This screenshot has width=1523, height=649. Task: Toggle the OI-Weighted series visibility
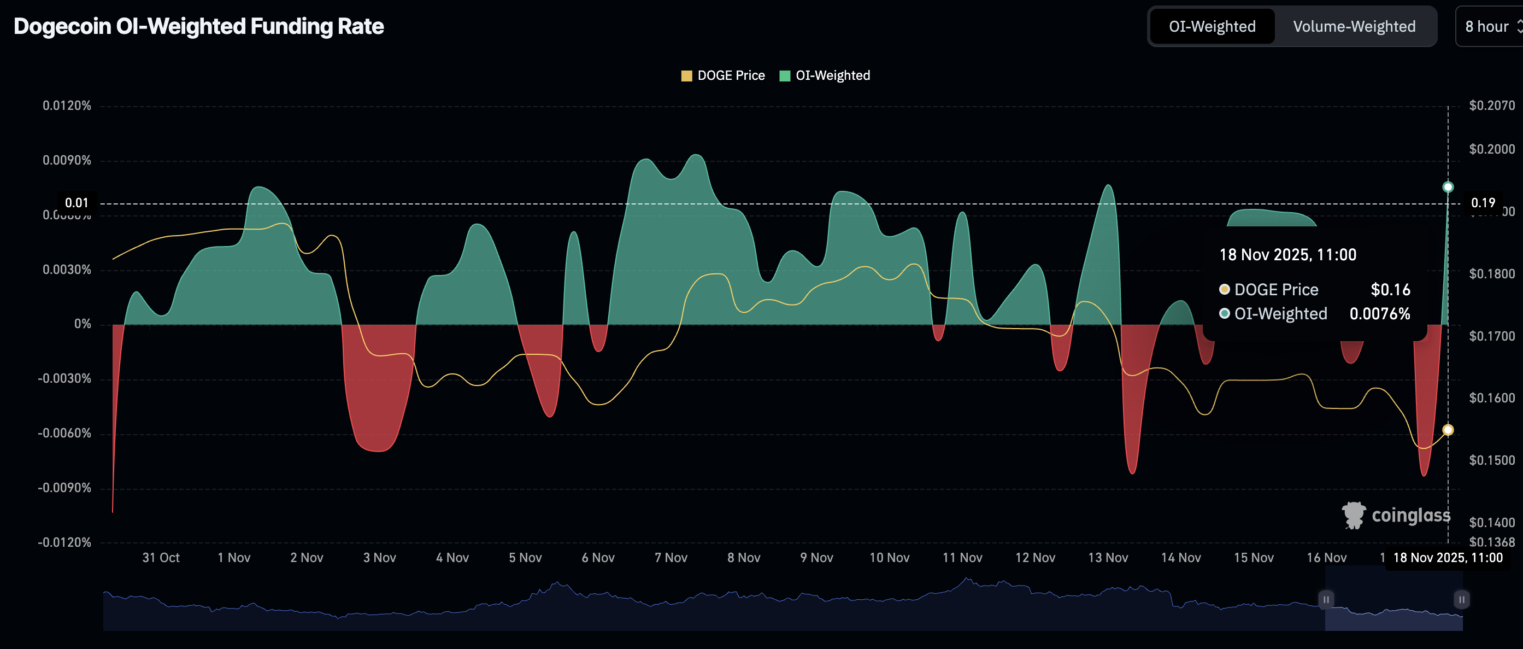click(824, 75)
